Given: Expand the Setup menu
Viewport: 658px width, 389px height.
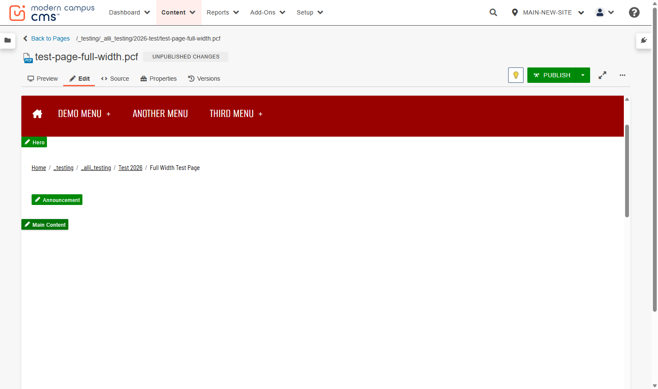Looking at the screenshot, I should [310, 12].
